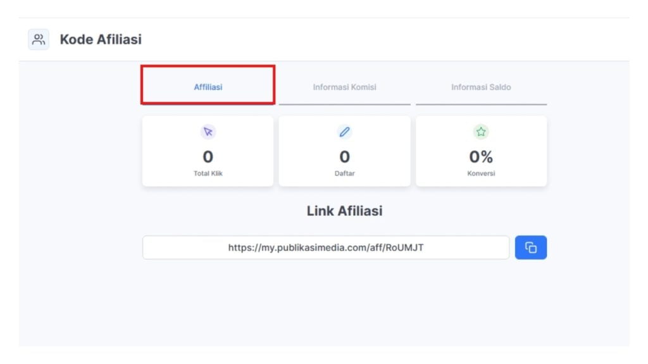Select the 0 value above Daftar
The height and width of the screenshot is (364, 648).
point(344,157)
